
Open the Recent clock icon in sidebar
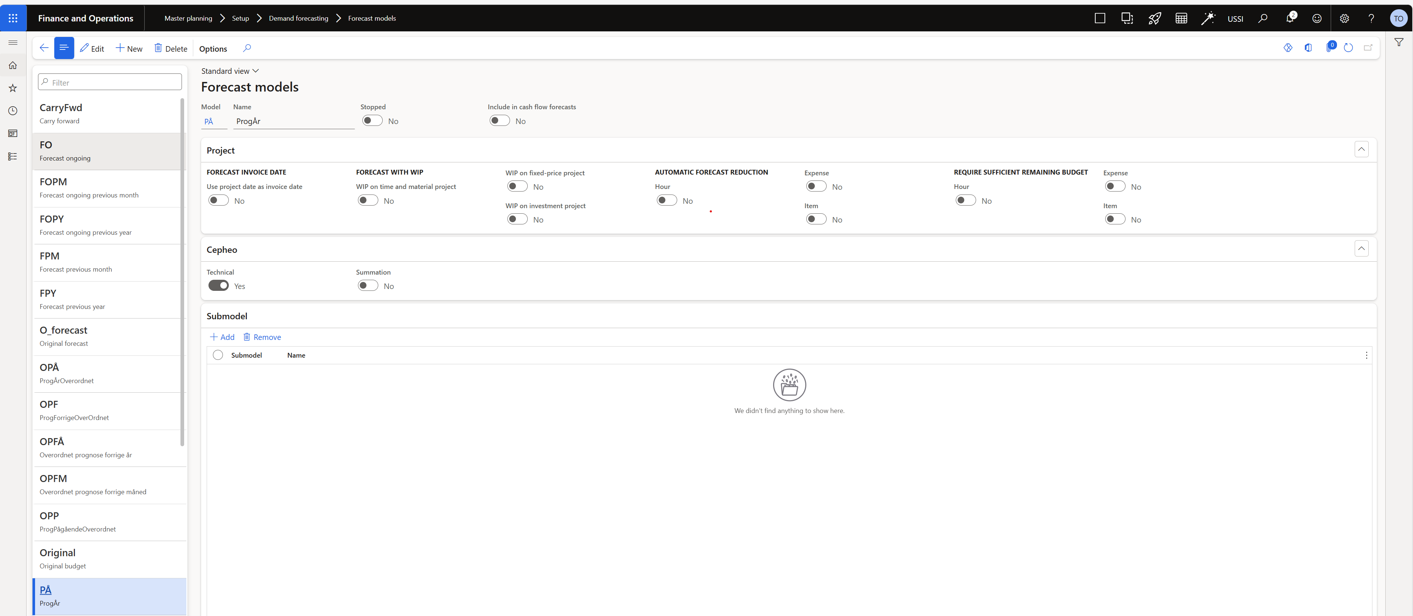coord(13,111)
